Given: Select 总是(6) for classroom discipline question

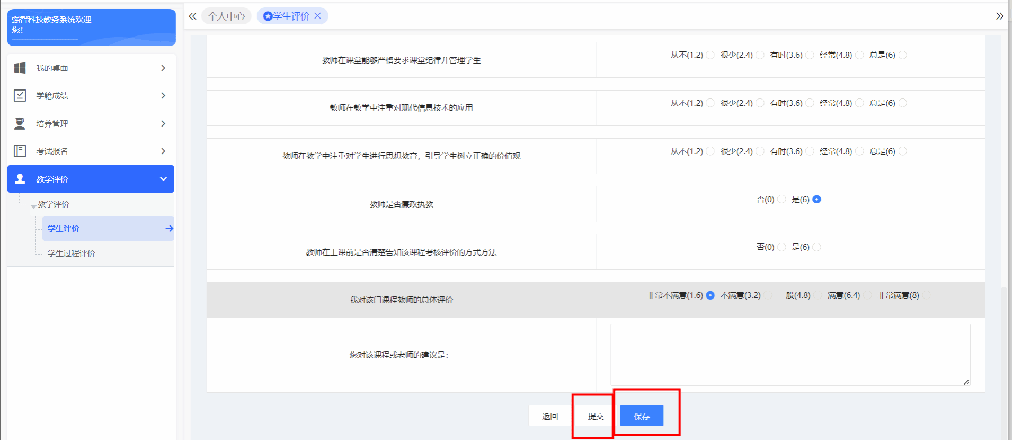Looking at the screenshot, I should (903, 55).
